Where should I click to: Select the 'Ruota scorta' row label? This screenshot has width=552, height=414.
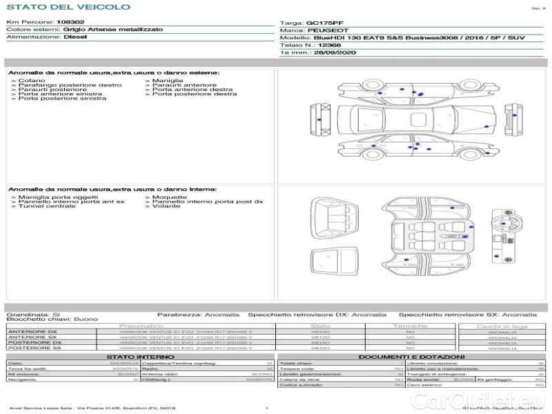(x=424, y=380)
